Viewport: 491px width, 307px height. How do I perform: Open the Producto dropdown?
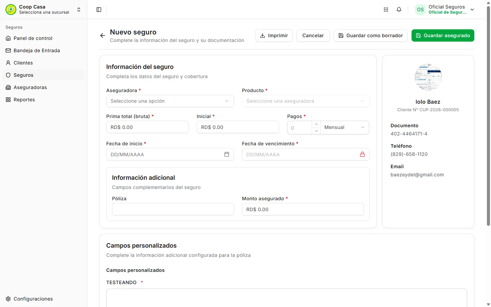[306, 101]
